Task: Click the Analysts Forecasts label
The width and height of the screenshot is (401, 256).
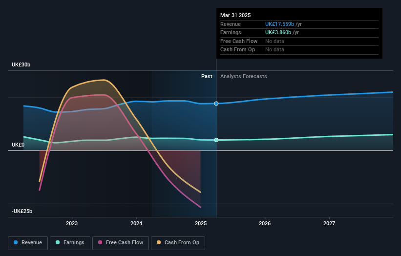Action: pos(243,77)
